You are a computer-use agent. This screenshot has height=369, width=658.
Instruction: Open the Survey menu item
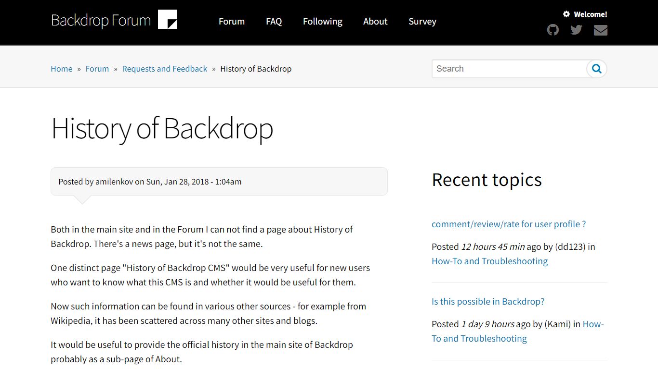pos(422,22)
